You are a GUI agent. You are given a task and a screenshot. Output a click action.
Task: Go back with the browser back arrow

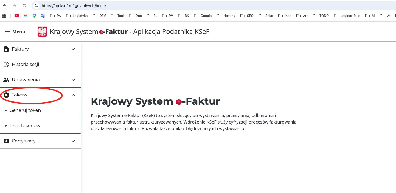tap(5, 6)
